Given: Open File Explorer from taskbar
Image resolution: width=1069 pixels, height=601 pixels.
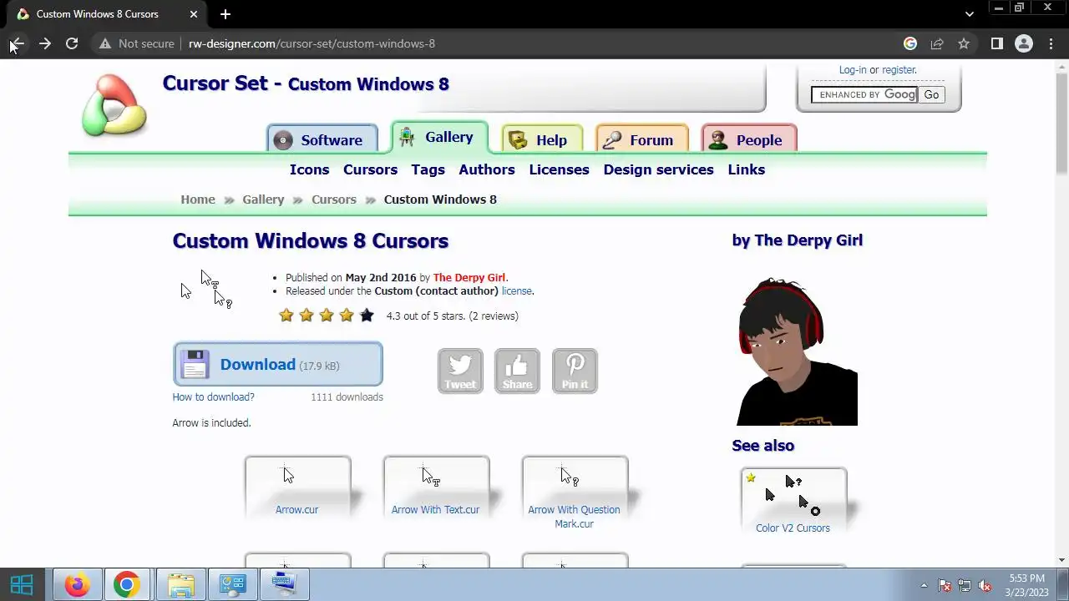Looking at the screenshot, I should click(x=180, y=585).
